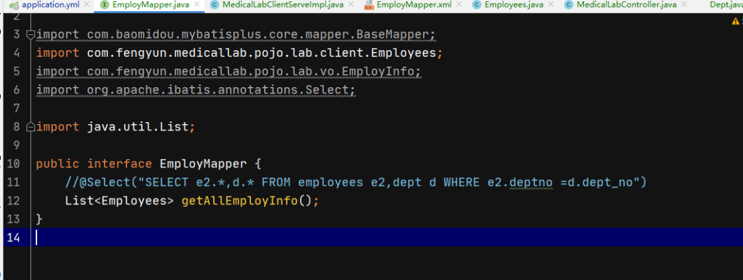Viewport: 743px width, 280px height.
Task: Click the public keyword on line 10
Action: pos(58,164)
